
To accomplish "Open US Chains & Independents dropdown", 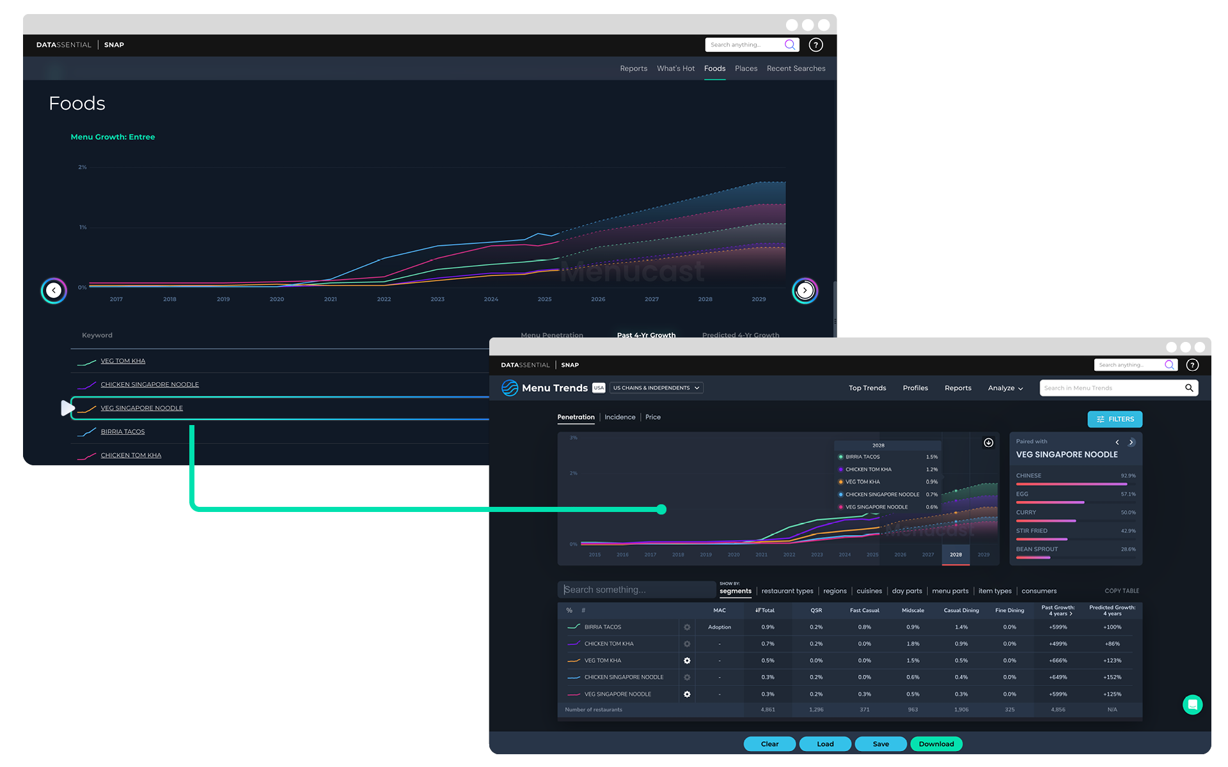I will (656, 388).
